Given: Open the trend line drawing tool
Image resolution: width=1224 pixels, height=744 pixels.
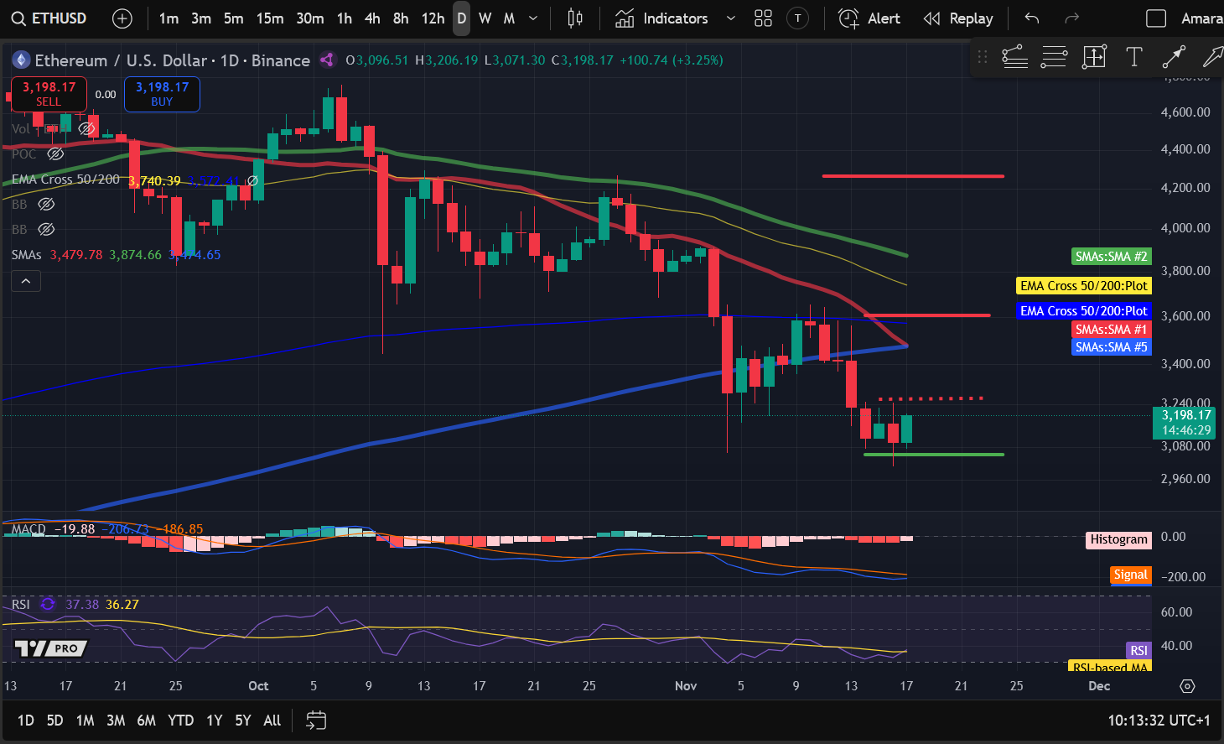Looking at the screenshot, I should pos(1014,57).
